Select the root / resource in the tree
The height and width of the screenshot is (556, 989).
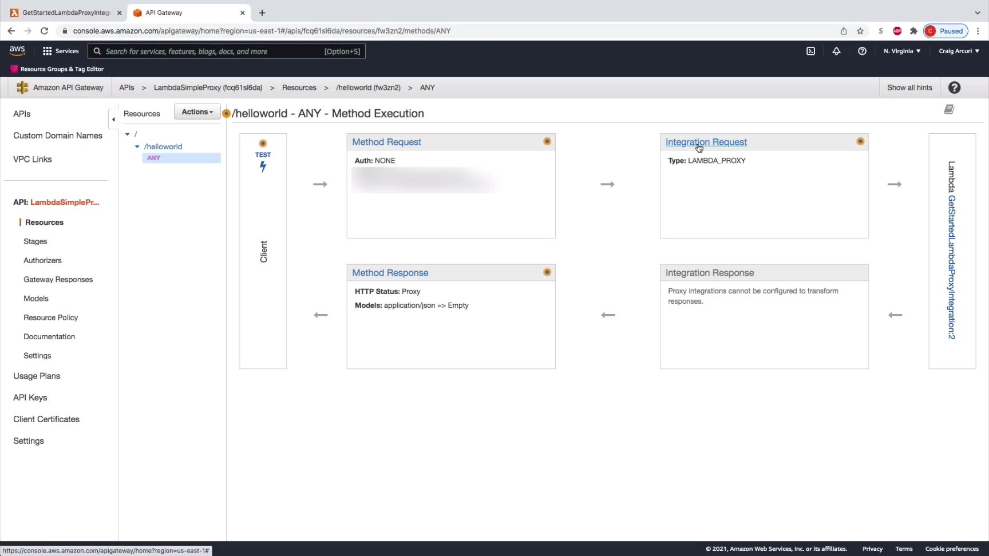tap(136, 134)
